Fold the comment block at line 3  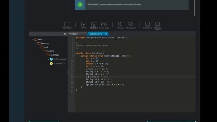74,43
